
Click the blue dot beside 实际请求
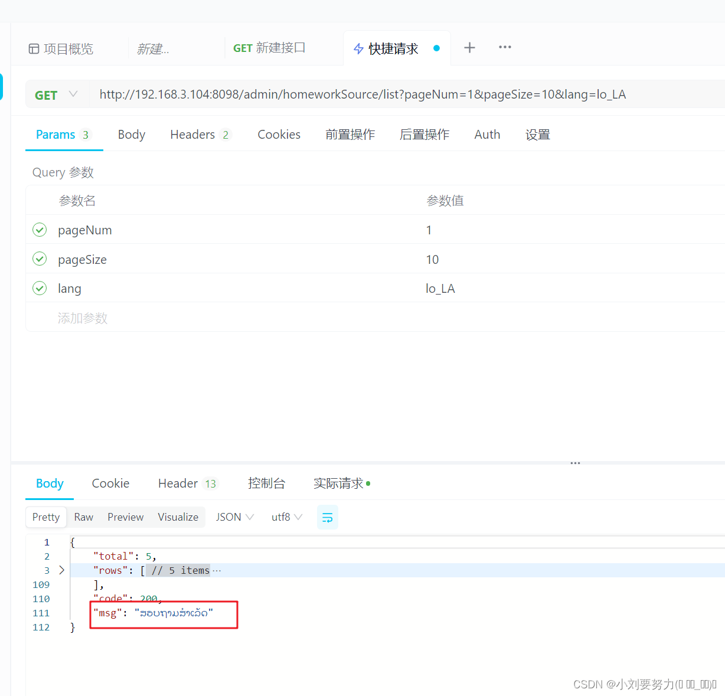tap(368, 483)
